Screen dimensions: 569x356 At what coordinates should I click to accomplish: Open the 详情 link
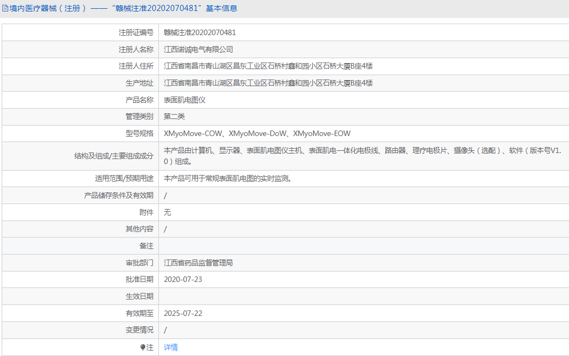pyautogui.click(x=170, y=347)
